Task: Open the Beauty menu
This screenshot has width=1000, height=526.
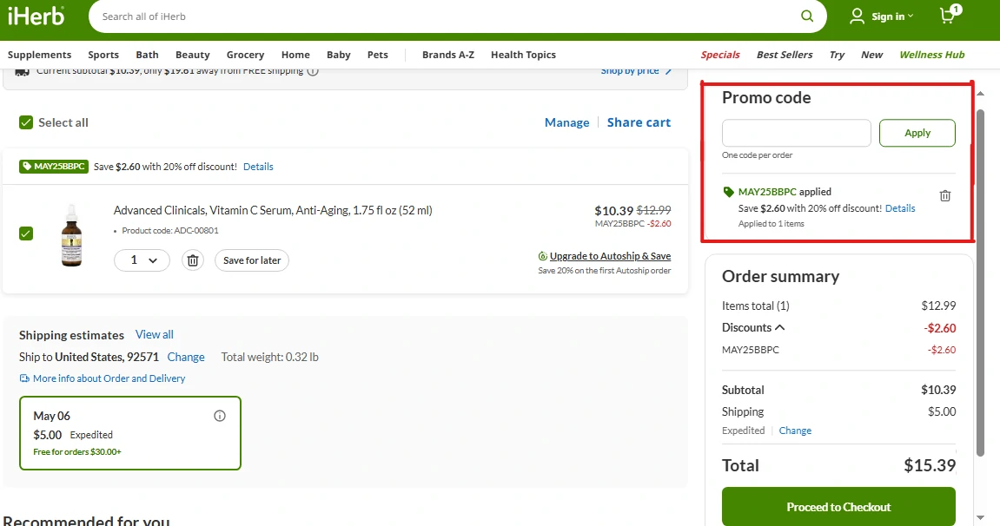Action: [x=193, y=55]
